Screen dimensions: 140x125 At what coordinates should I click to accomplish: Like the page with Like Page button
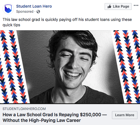[118, 7]
